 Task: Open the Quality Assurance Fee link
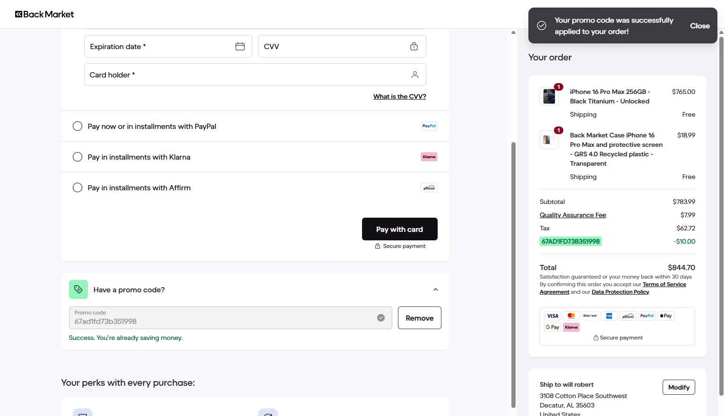[x=573, y=215]
